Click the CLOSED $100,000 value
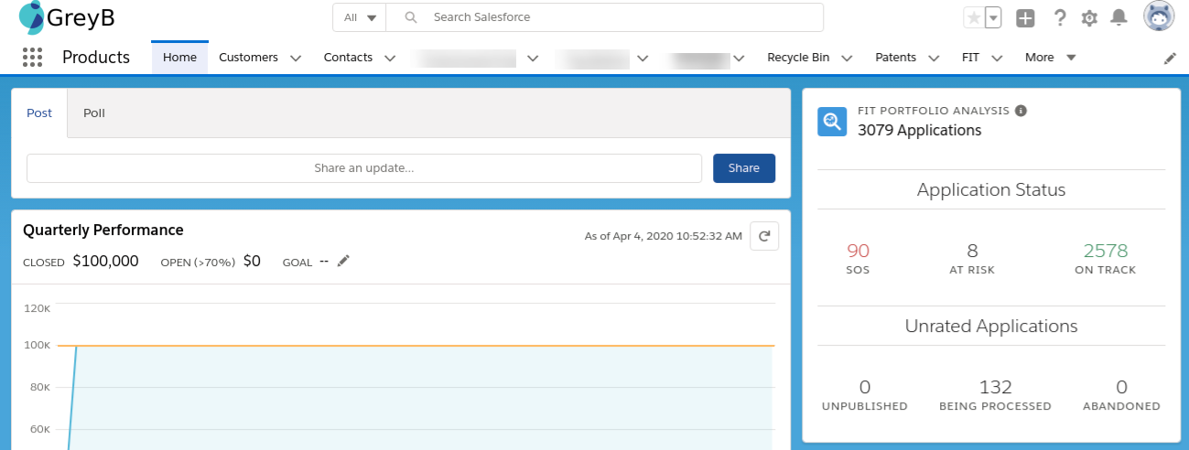Screen dimensions: 1189x450 pyautogui.click(x=105, y=262)
